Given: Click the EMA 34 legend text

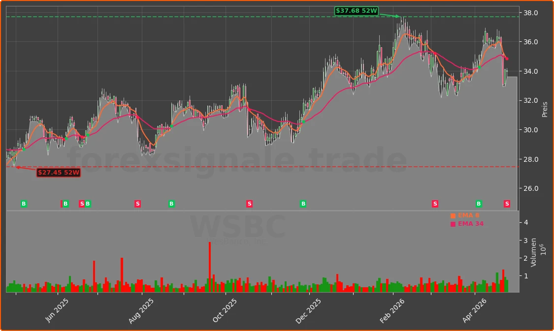Looking at the screenshot, I should (x=471, y=224).
